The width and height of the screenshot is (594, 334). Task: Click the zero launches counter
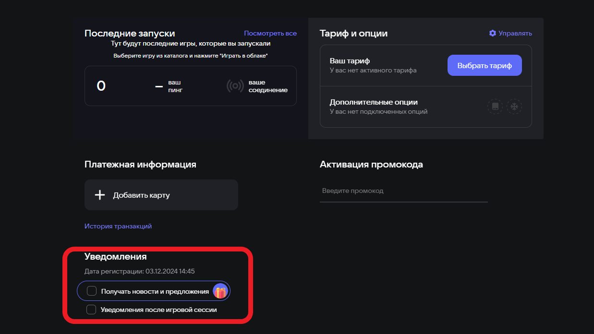[x=101, y=86]
